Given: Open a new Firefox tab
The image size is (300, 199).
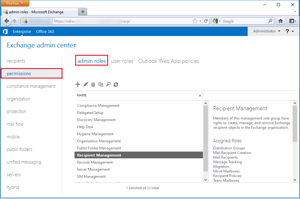Looking at the screenshot, I should [x=83, y=12].
